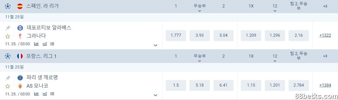
Task: Open +1322 more markets link
Action: (325, 35)
